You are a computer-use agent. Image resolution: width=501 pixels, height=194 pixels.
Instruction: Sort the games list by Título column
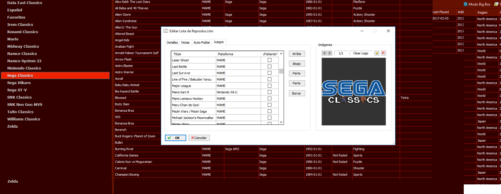(193, 54)
